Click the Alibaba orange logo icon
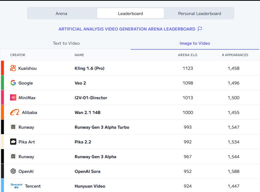Screen dimensions: 260x192 click(x=15, y=112)
